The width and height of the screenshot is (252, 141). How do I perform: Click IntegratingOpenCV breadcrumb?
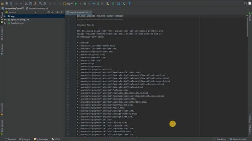pos(13,8)
